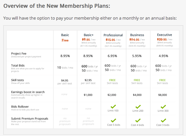Click Executive Bids Rollover green checkmark

coord(163,107)
